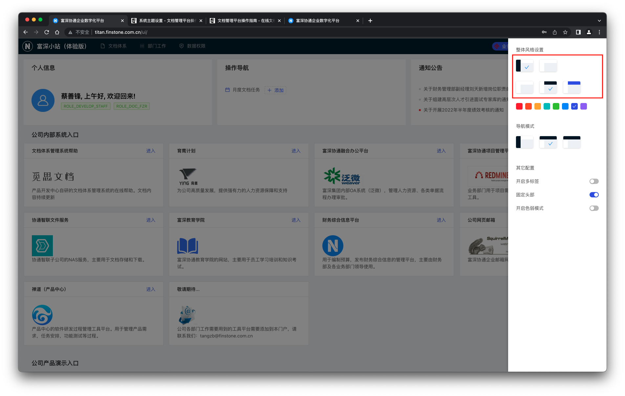Open the browser share icon
625x396 pixels.
click(x=555, y=32)
